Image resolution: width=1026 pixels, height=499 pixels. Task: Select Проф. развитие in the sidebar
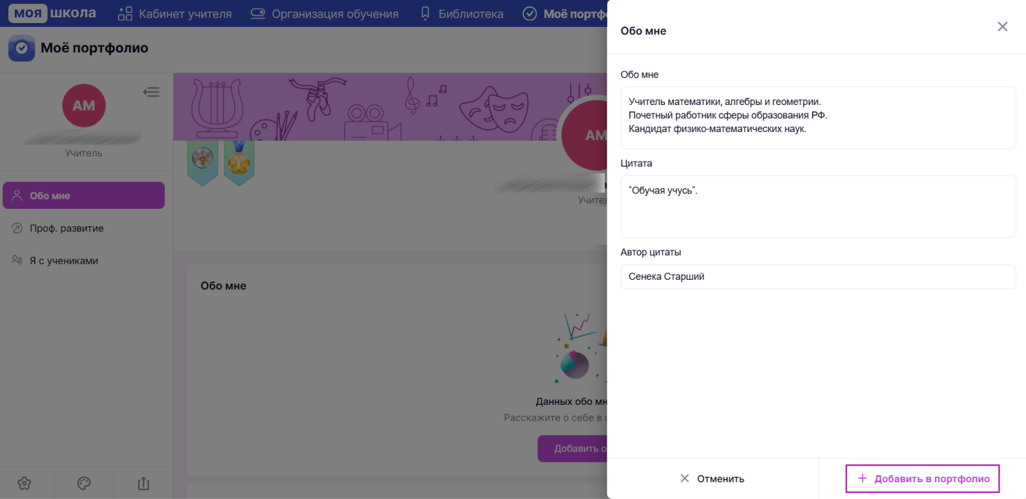83,228
